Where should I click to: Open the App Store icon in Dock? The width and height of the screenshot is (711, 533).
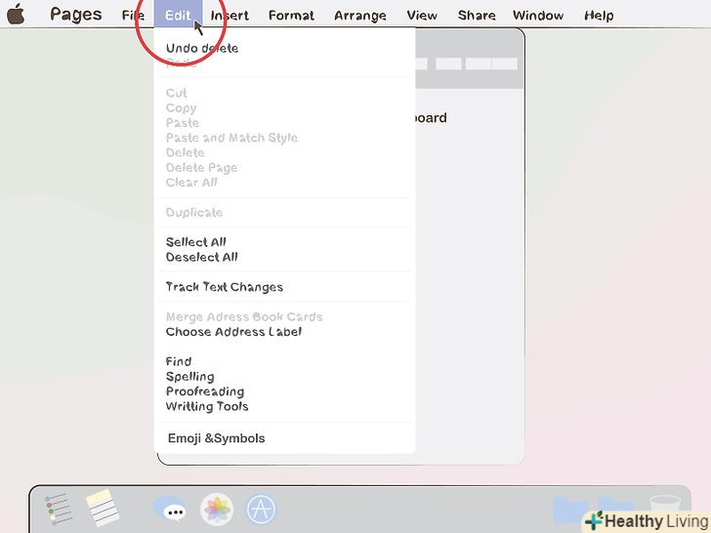point(261,509)
